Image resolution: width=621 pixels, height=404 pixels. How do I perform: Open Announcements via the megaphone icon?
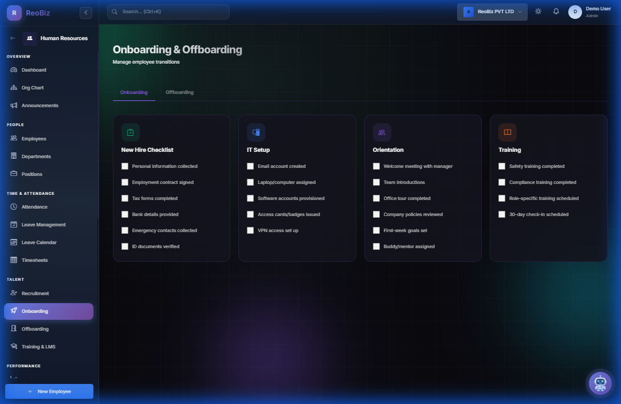pos(13,105)
